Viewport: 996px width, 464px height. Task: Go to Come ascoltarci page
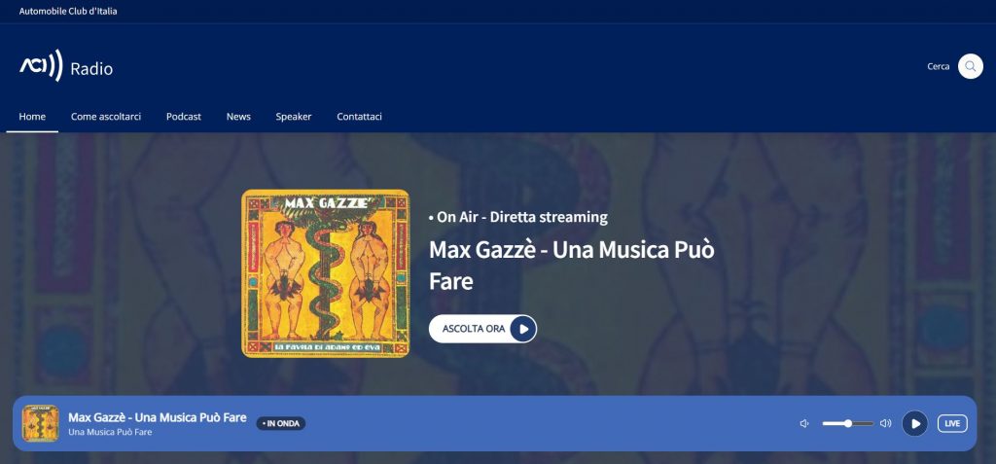(106, 117)
